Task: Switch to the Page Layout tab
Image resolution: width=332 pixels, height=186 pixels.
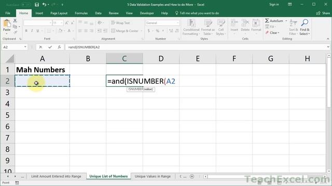Action: tap(59, 13)
